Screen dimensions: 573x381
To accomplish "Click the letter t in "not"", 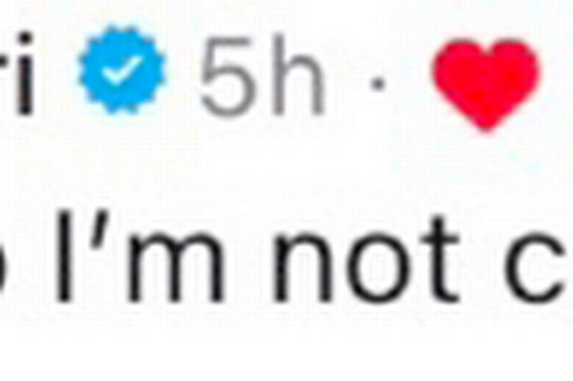I will coord(439,260).
